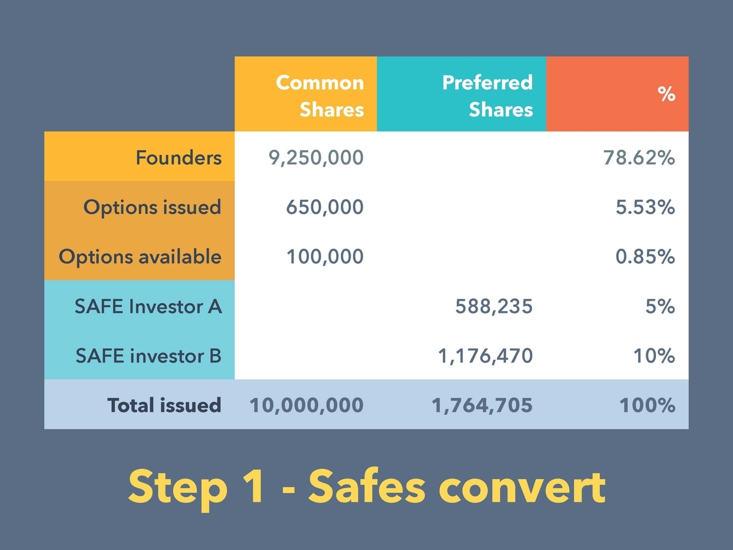
Task: Click the 10,000,000 total common shares
Action: pos(306,405)
